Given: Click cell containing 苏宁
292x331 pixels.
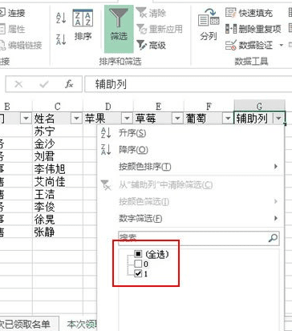Looking at the screenshot, I should pos(58,131).
